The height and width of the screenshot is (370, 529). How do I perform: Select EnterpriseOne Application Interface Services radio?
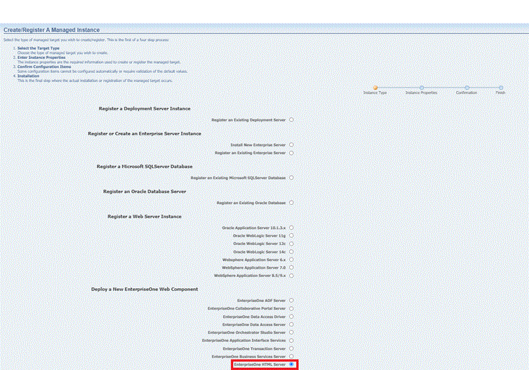pos(291,340)
